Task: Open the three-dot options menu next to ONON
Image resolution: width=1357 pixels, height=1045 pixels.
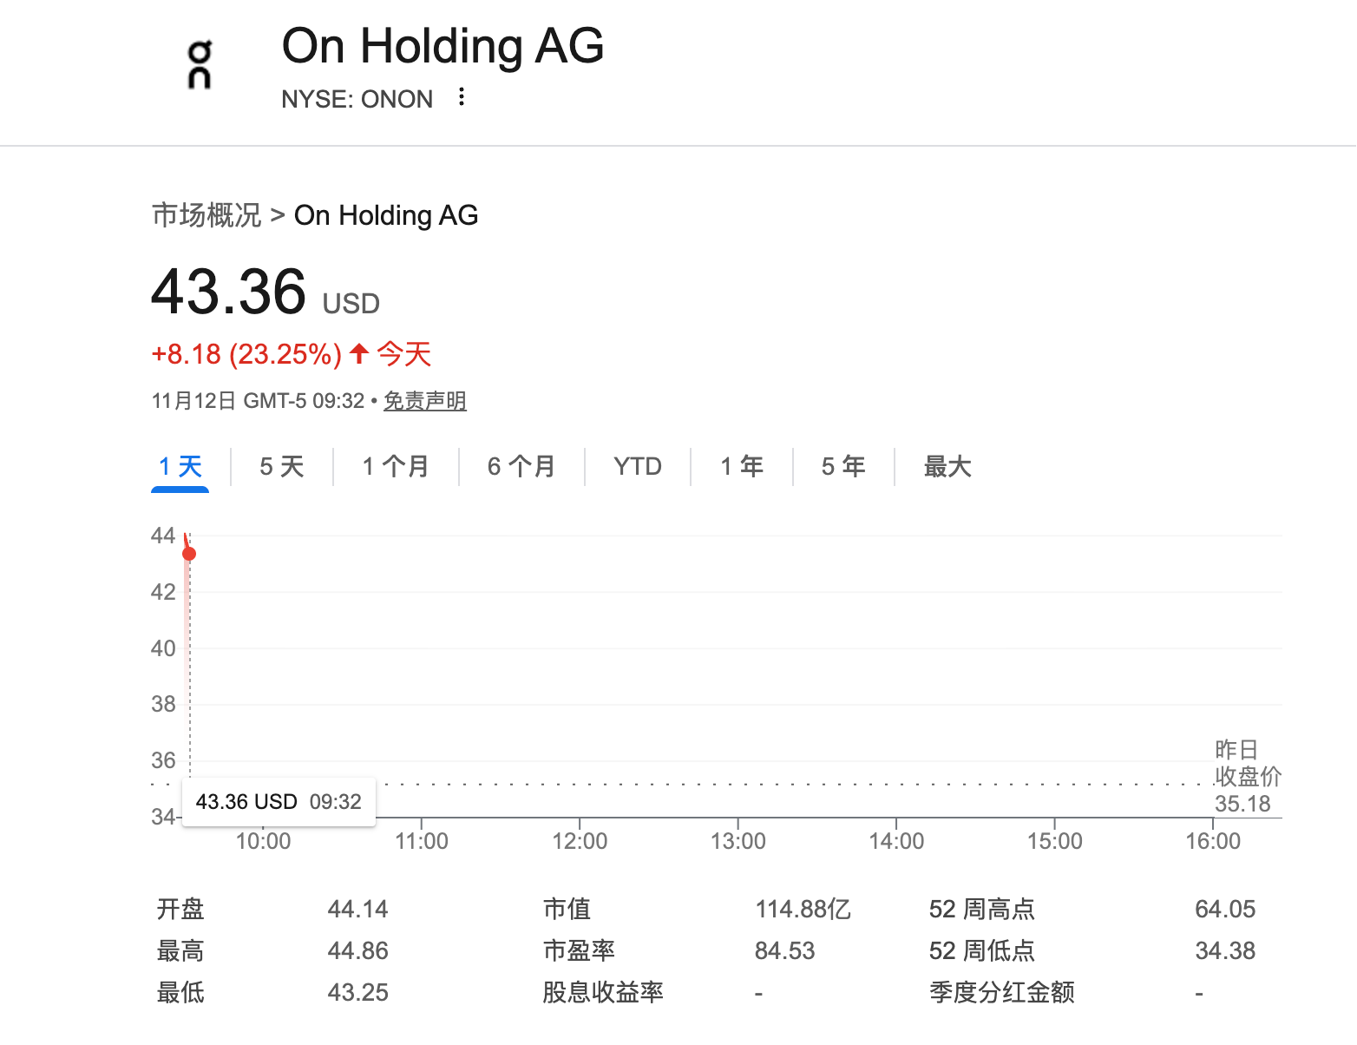Action: point(462,97)
